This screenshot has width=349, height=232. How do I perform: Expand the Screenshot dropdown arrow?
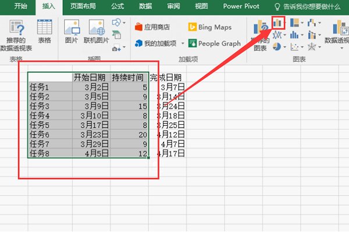tap(124, 47)
